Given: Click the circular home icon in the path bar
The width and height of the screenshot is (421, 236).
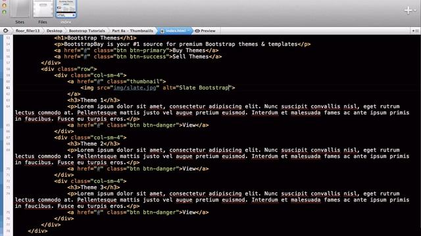Looking at the screenshot, I should pos(6,31).
